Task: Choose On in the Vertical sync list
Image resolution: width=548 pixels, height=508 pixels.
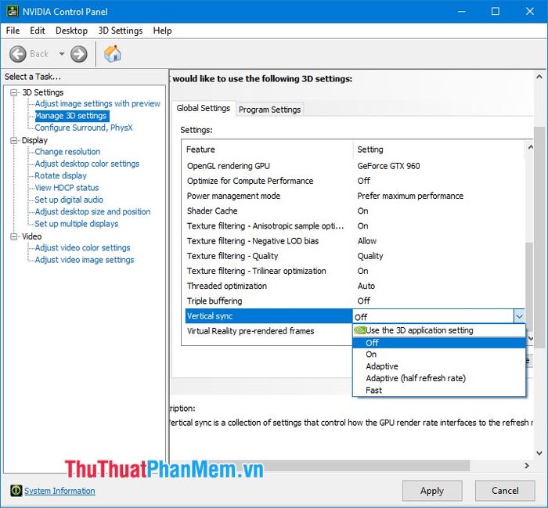Action: pos(439,355)
